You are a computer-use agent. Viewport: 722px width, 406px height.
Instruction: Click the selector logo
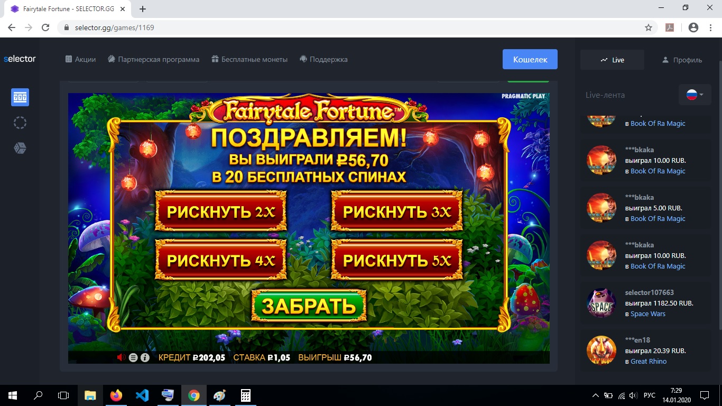tap(20, 59)
